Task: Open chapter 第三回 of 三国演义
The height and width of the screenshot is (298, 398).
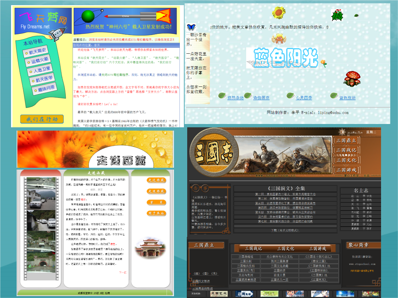Action: click(285, 203)
